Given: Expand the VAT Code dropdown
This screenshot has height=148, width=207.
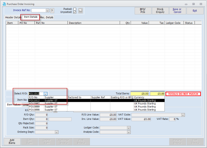Looking at the screenshot, I should (183, 115).
